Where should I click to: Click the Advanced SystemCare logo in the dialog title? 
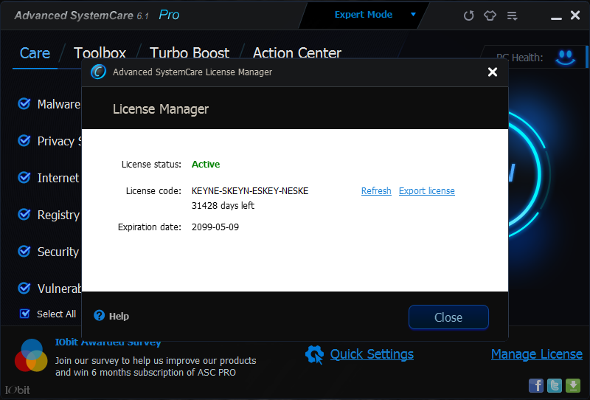(x=98, y=72)
